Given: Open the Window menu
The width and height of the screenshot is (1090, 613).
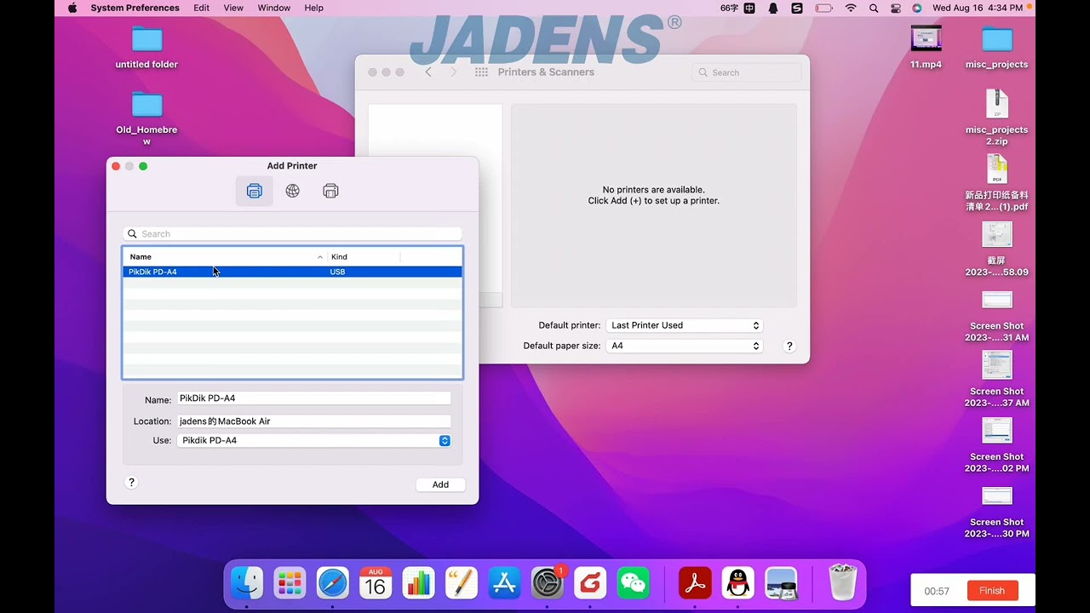Looking at the screenshot, I should pyautogui.click(x=273, y=8).
